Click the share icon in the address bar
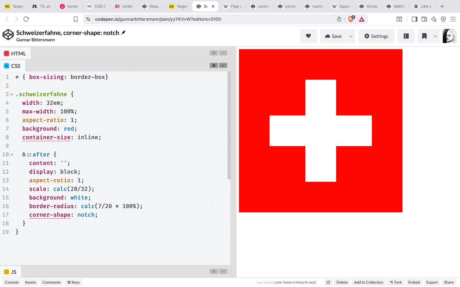The height and width of the screenshot is (287, 460). tap(339, 19)
